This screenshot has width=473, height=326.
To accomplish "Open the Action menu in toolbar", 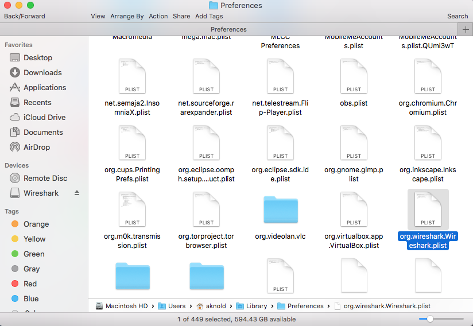I will pos(158,17).
